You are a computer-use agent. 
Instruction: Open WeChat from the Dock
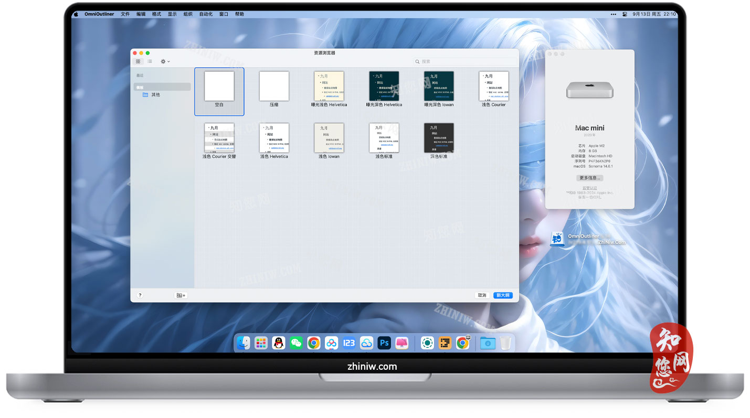tap(297, 343)
